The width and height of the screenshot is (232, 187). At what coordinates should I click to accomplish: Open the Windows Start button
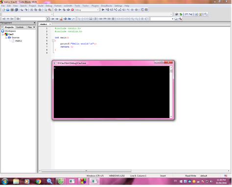(x=5, y=181)
